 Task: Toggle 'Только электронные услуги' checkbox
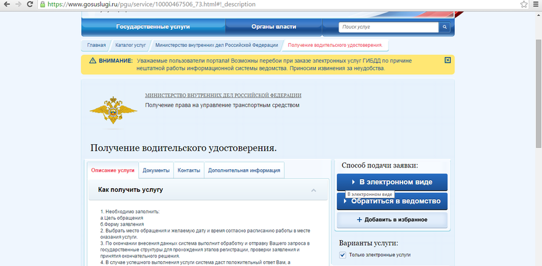pyautogui.click(x=342, y=255)
